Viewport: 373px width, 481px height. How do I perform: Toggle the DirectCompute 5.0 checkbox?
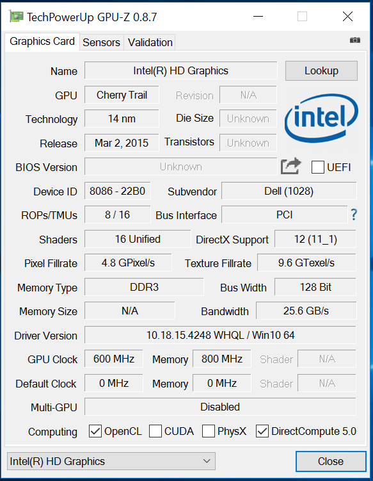point(262,431)
